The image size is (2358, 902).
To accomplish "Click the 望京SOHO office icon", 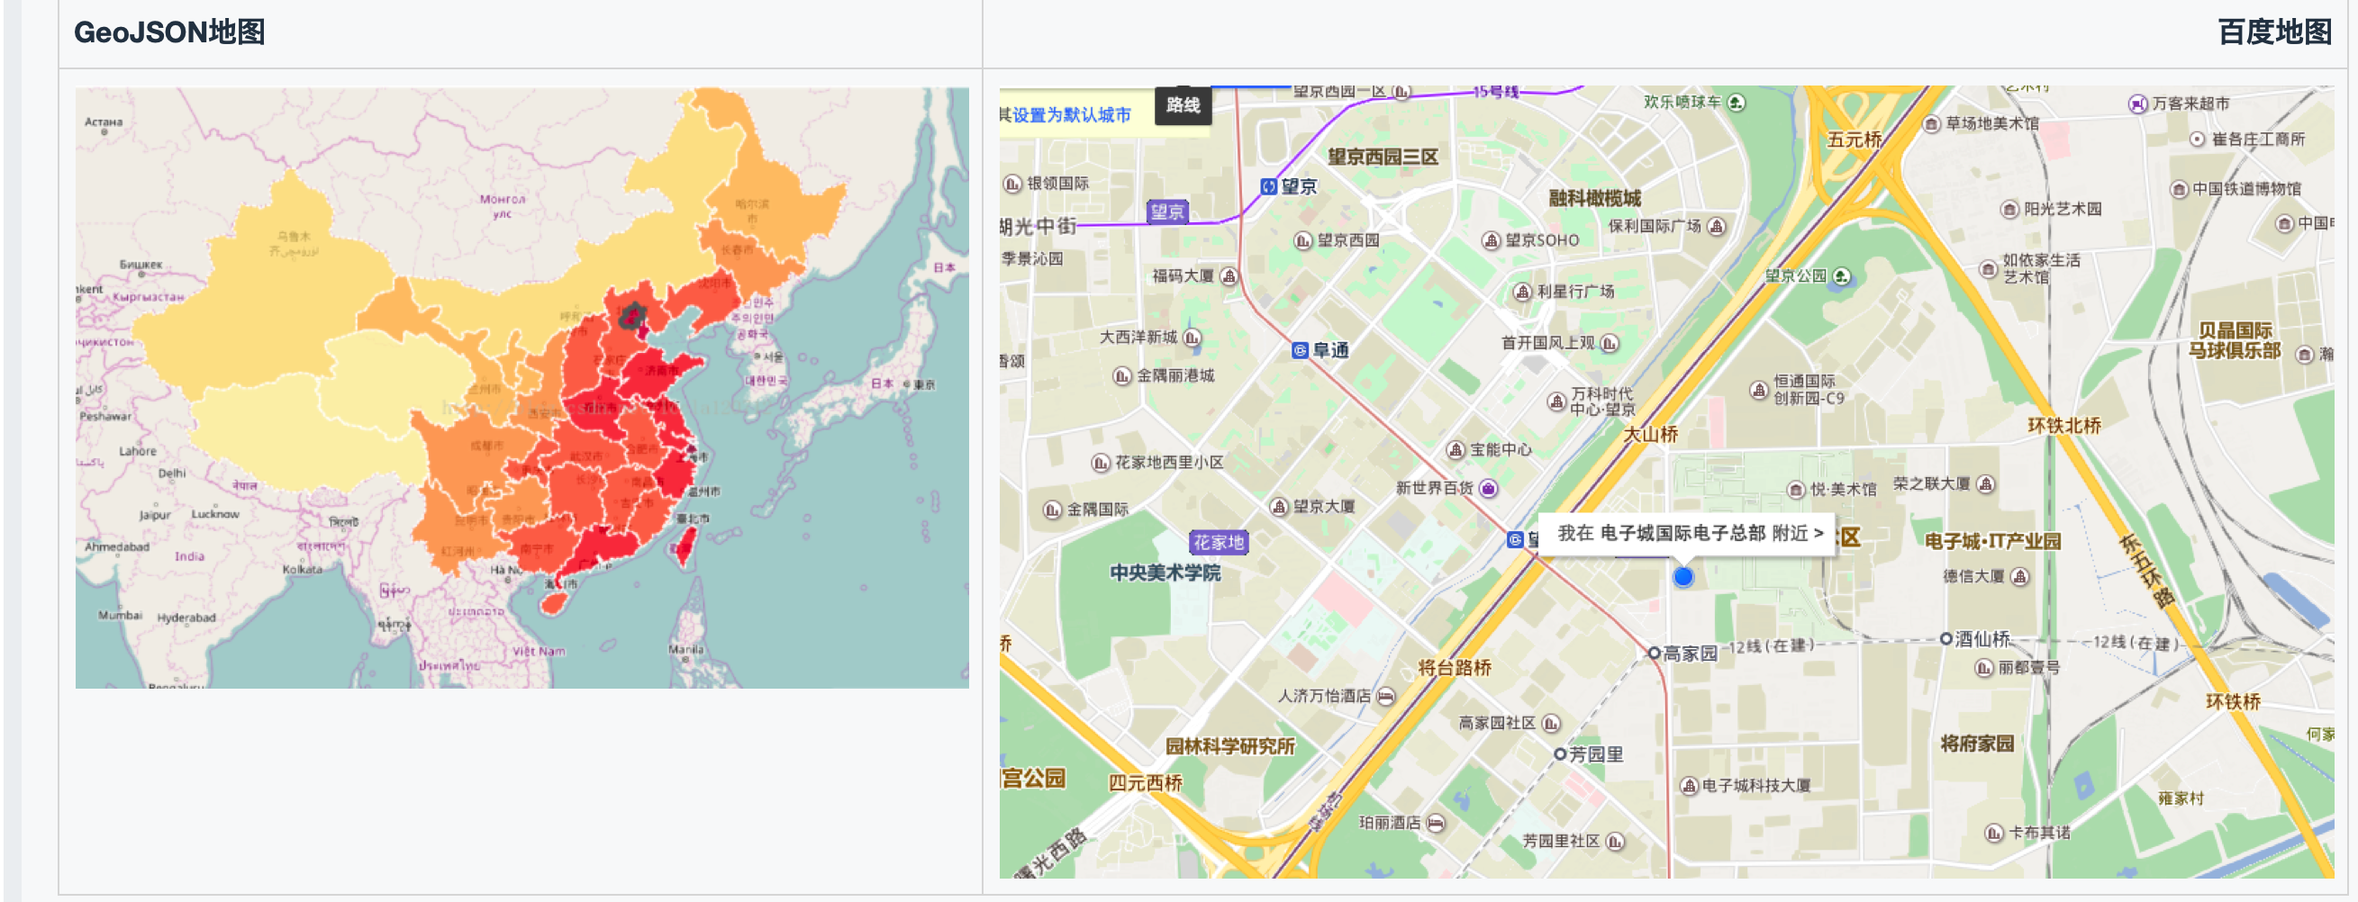I will point(1492,240).
